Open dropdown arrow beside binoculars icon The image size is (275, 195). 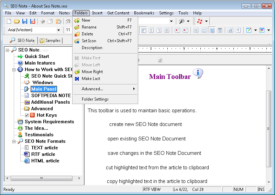click(x=188, y=21)
